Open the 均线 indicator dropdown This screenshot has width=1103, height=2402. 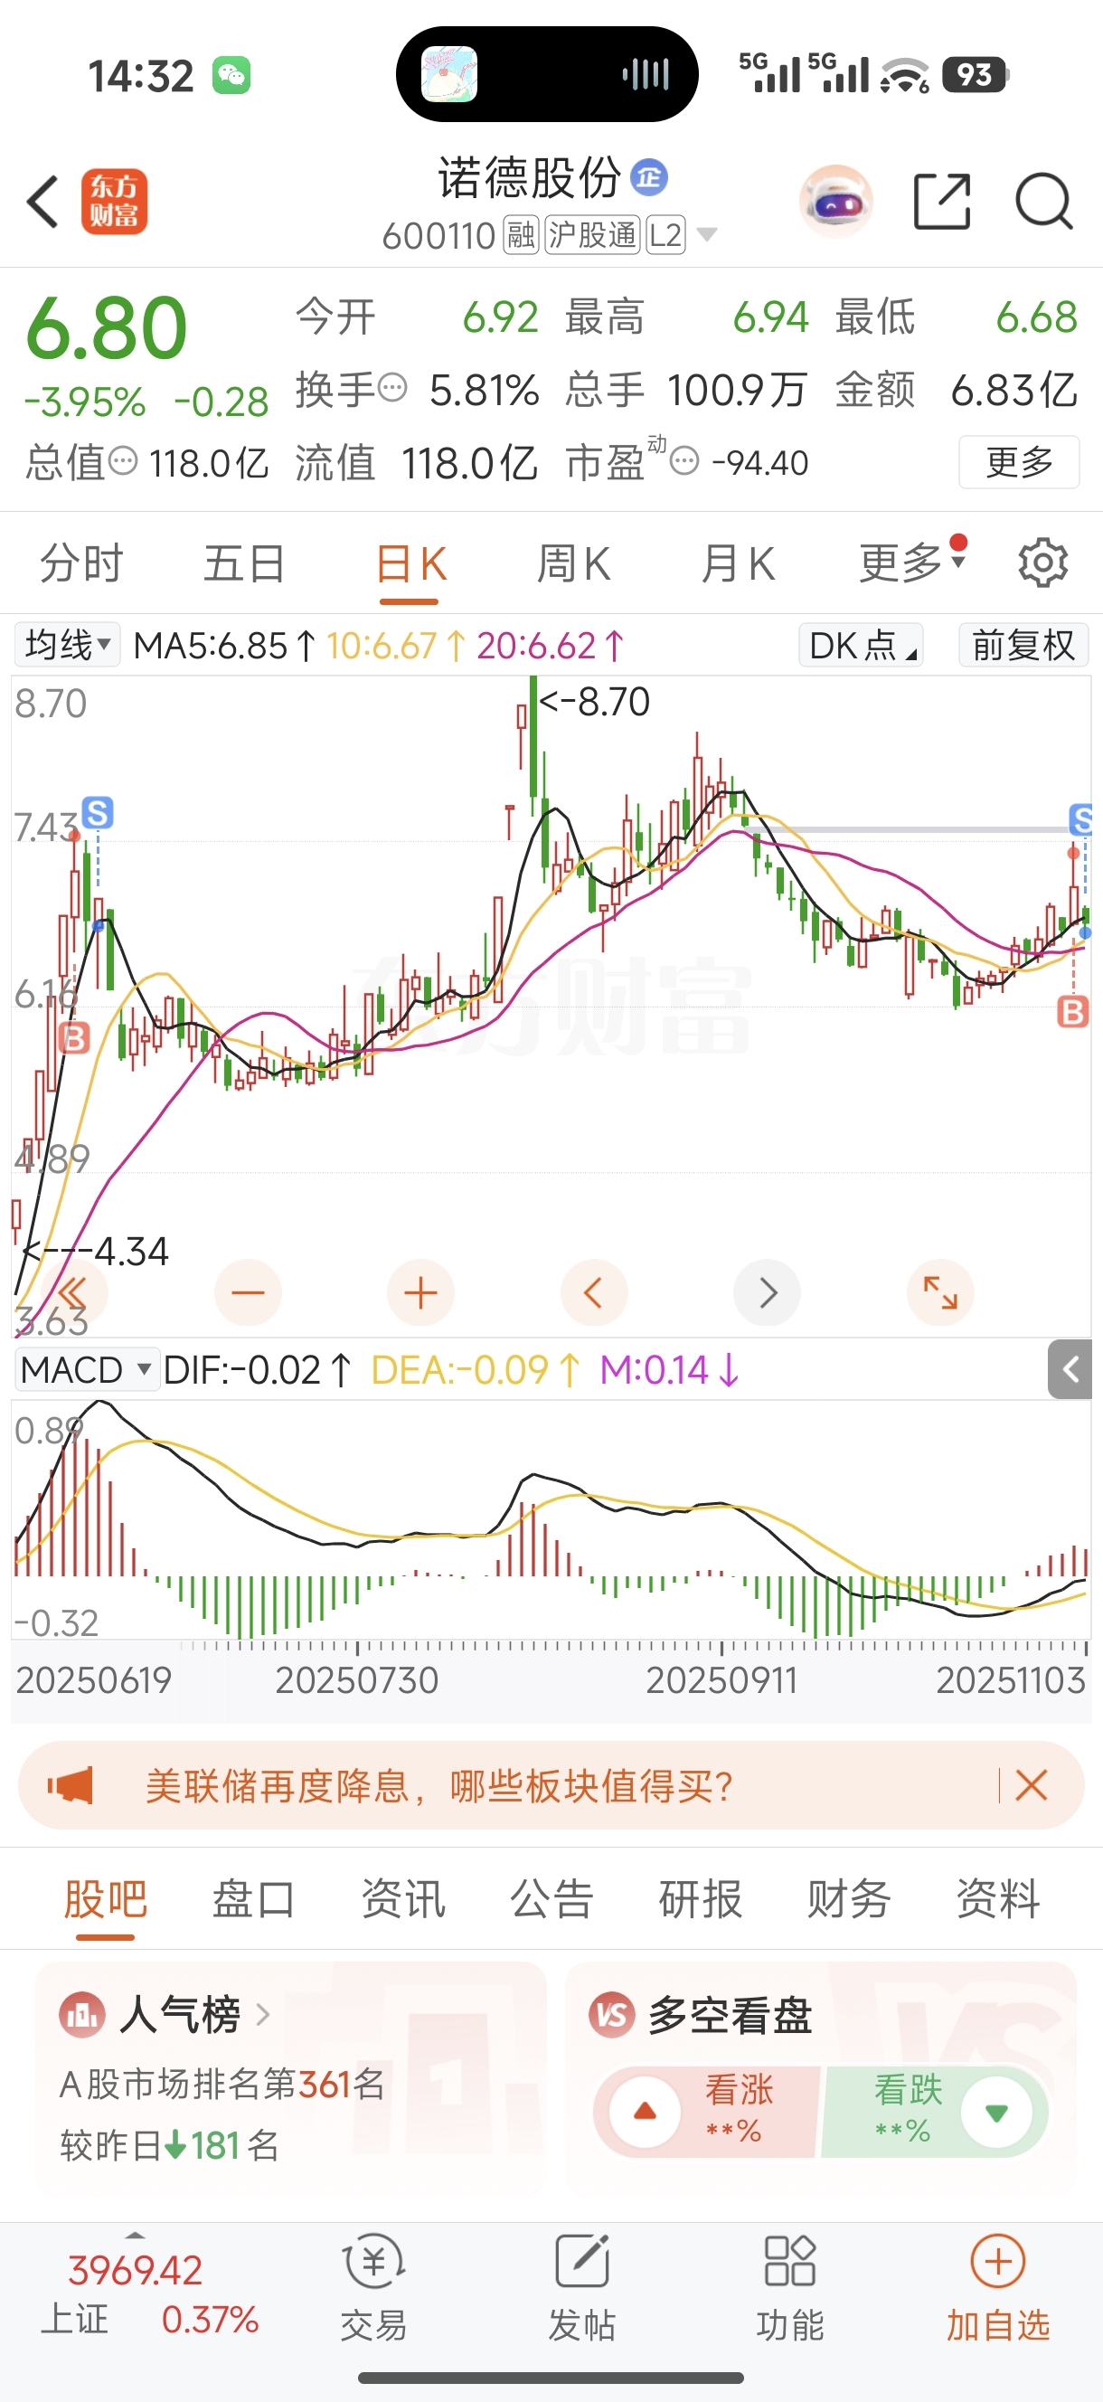pos(67,644)
